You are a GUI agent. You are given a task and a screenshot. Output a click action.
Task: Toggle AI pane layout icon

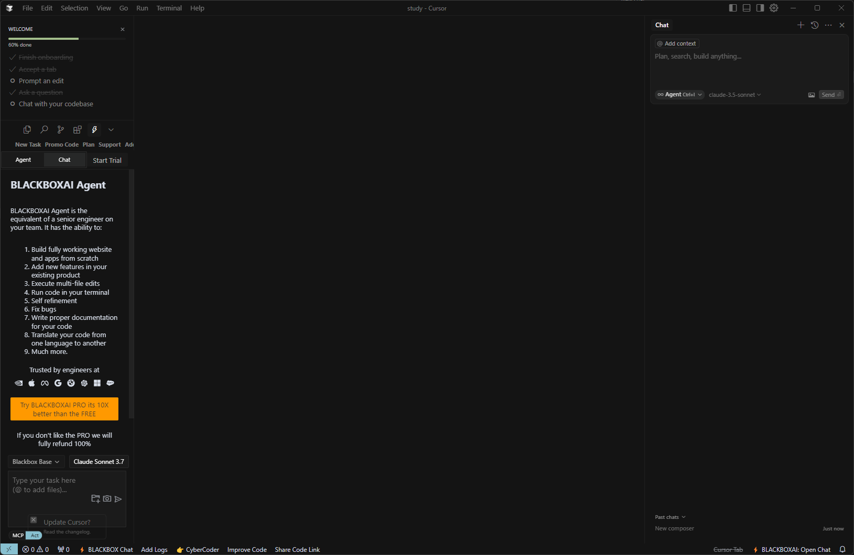click(760, 8)
